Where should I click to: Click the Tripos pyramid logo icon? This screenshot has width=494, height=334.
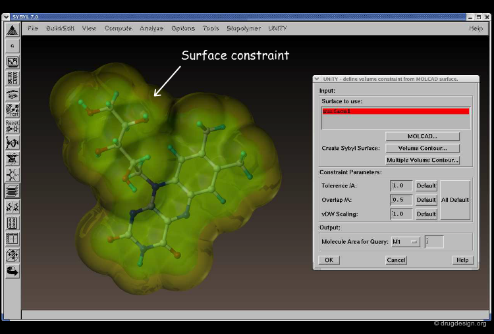[13, 30]
